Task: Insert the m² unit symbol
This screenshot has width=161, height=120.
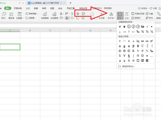Action: pos(151,41)
